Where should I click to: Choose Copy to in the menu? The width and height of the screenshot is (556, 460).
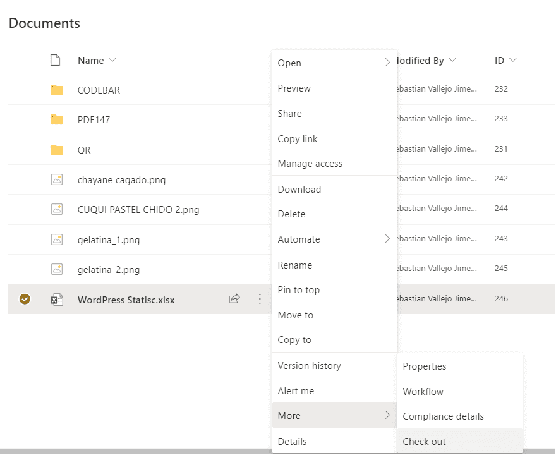click(x=335, y=340)
